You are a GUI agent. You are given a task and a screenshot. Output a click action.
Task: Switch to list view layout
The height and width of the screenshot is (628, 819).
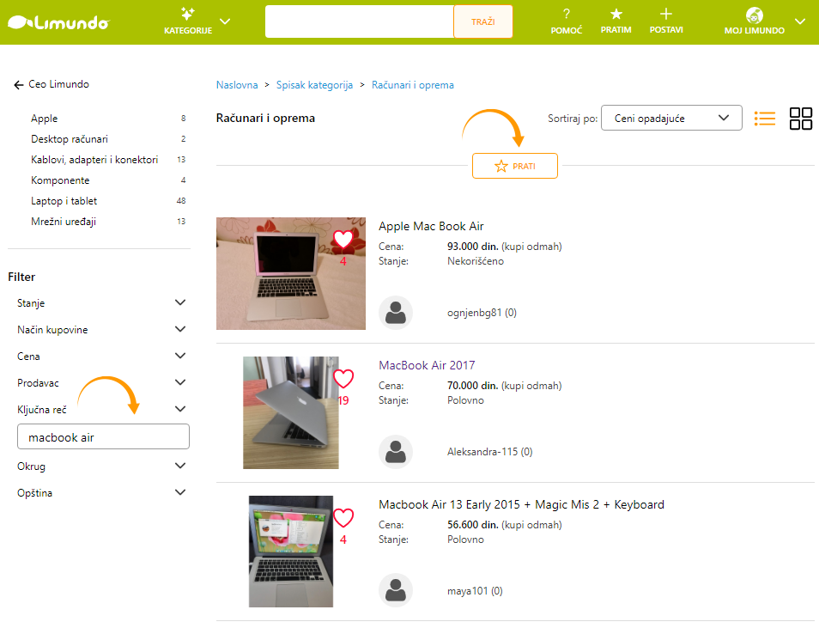(x=765, y=119)
